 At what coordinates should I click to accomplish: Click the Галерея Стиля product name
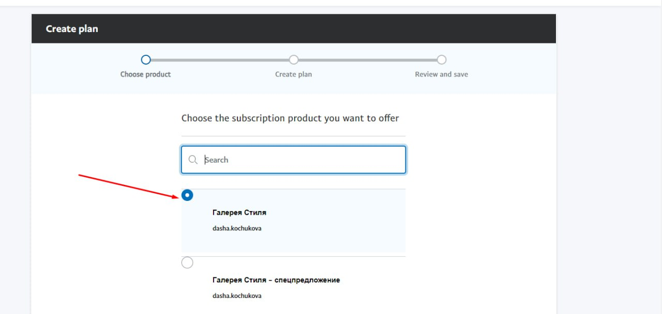point(239,212)
